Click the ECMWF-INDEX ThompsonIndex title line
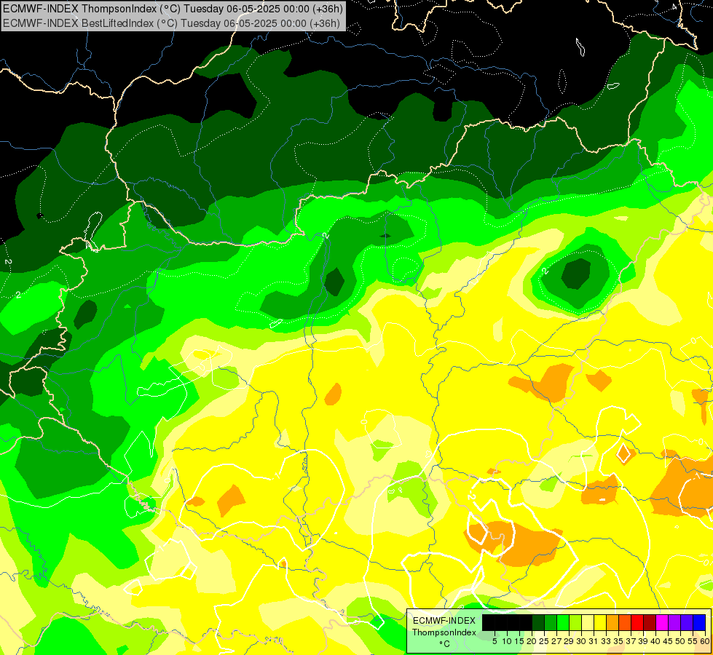The height and width of the screenshot is (655, 713). point(173,9)
